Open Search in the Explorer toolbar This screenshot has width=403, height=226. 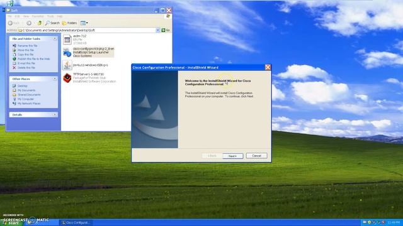[x=52, y=23]
